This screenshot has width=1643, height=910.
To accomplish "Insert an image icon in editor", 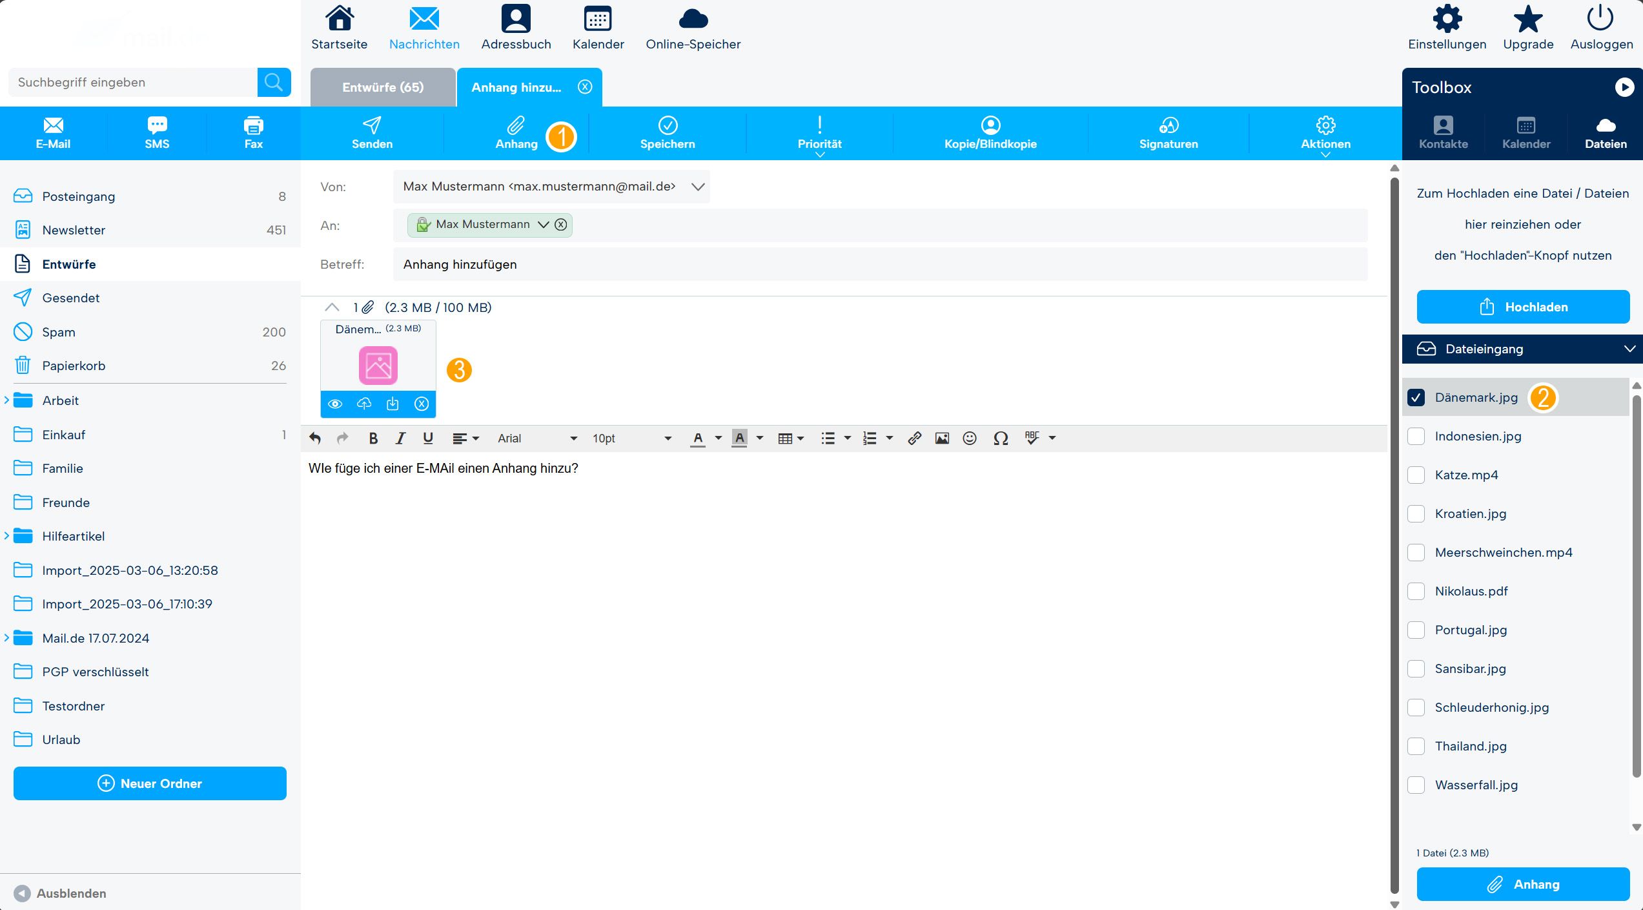I will point(942,439).
